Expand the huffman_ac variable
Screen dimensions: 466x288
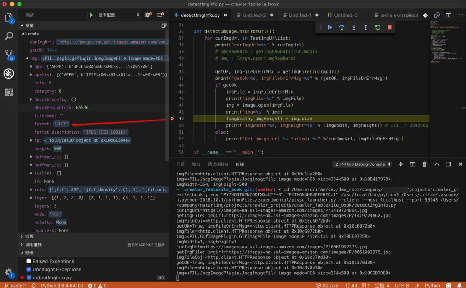[x=31, y=157]
